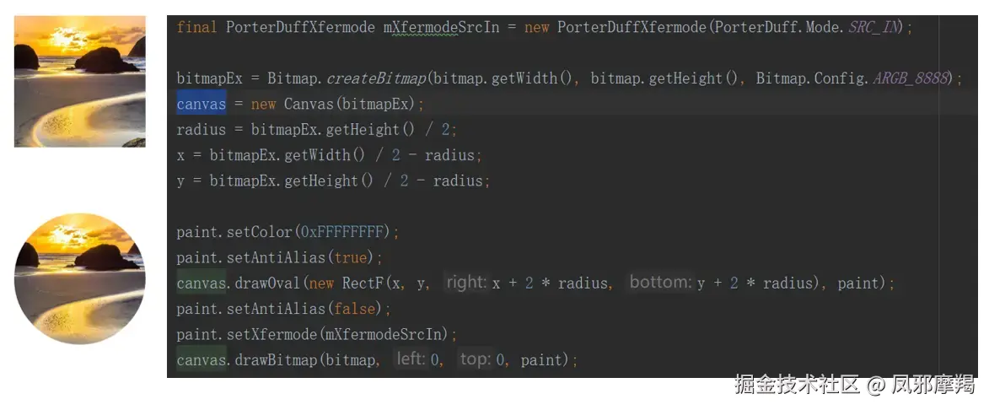Open the 掘金技术社区 watermark link
989x410 pixels.
pyautogui.click(x=797, y=385)
